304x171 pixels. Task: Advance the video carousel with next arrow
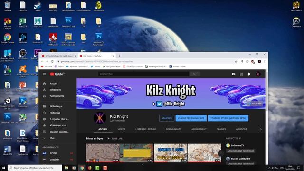220,153
